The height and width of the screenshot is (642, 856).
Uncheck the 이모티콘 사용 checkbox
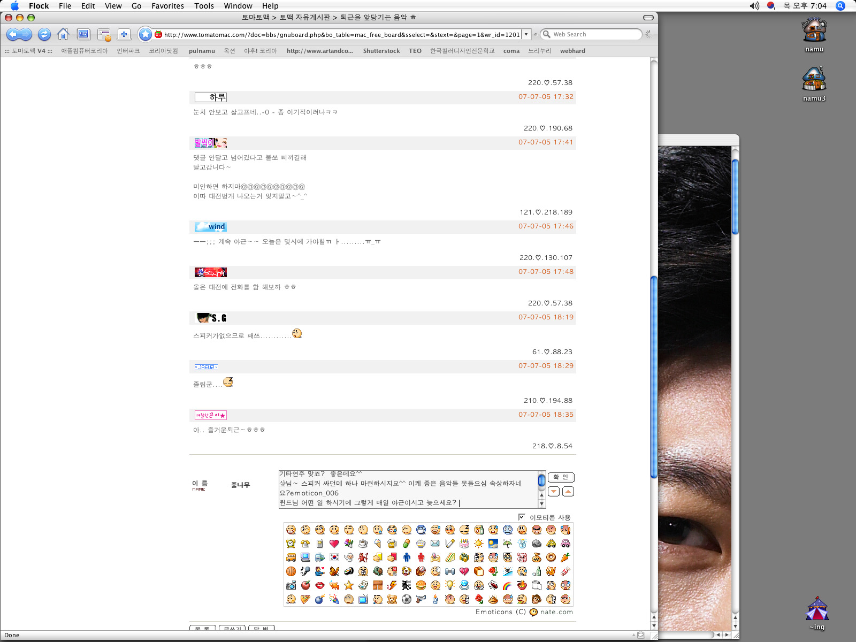(x=522, y=517)
